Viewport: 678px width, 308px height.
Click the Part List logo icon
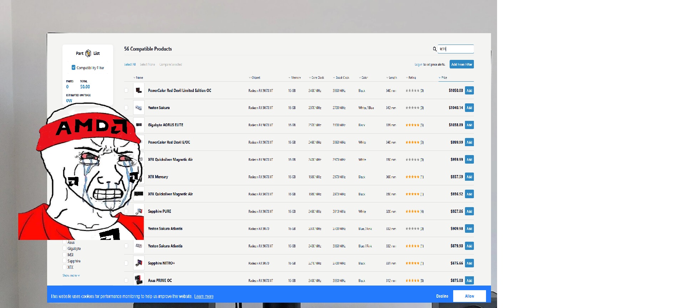tap(88, 53)
